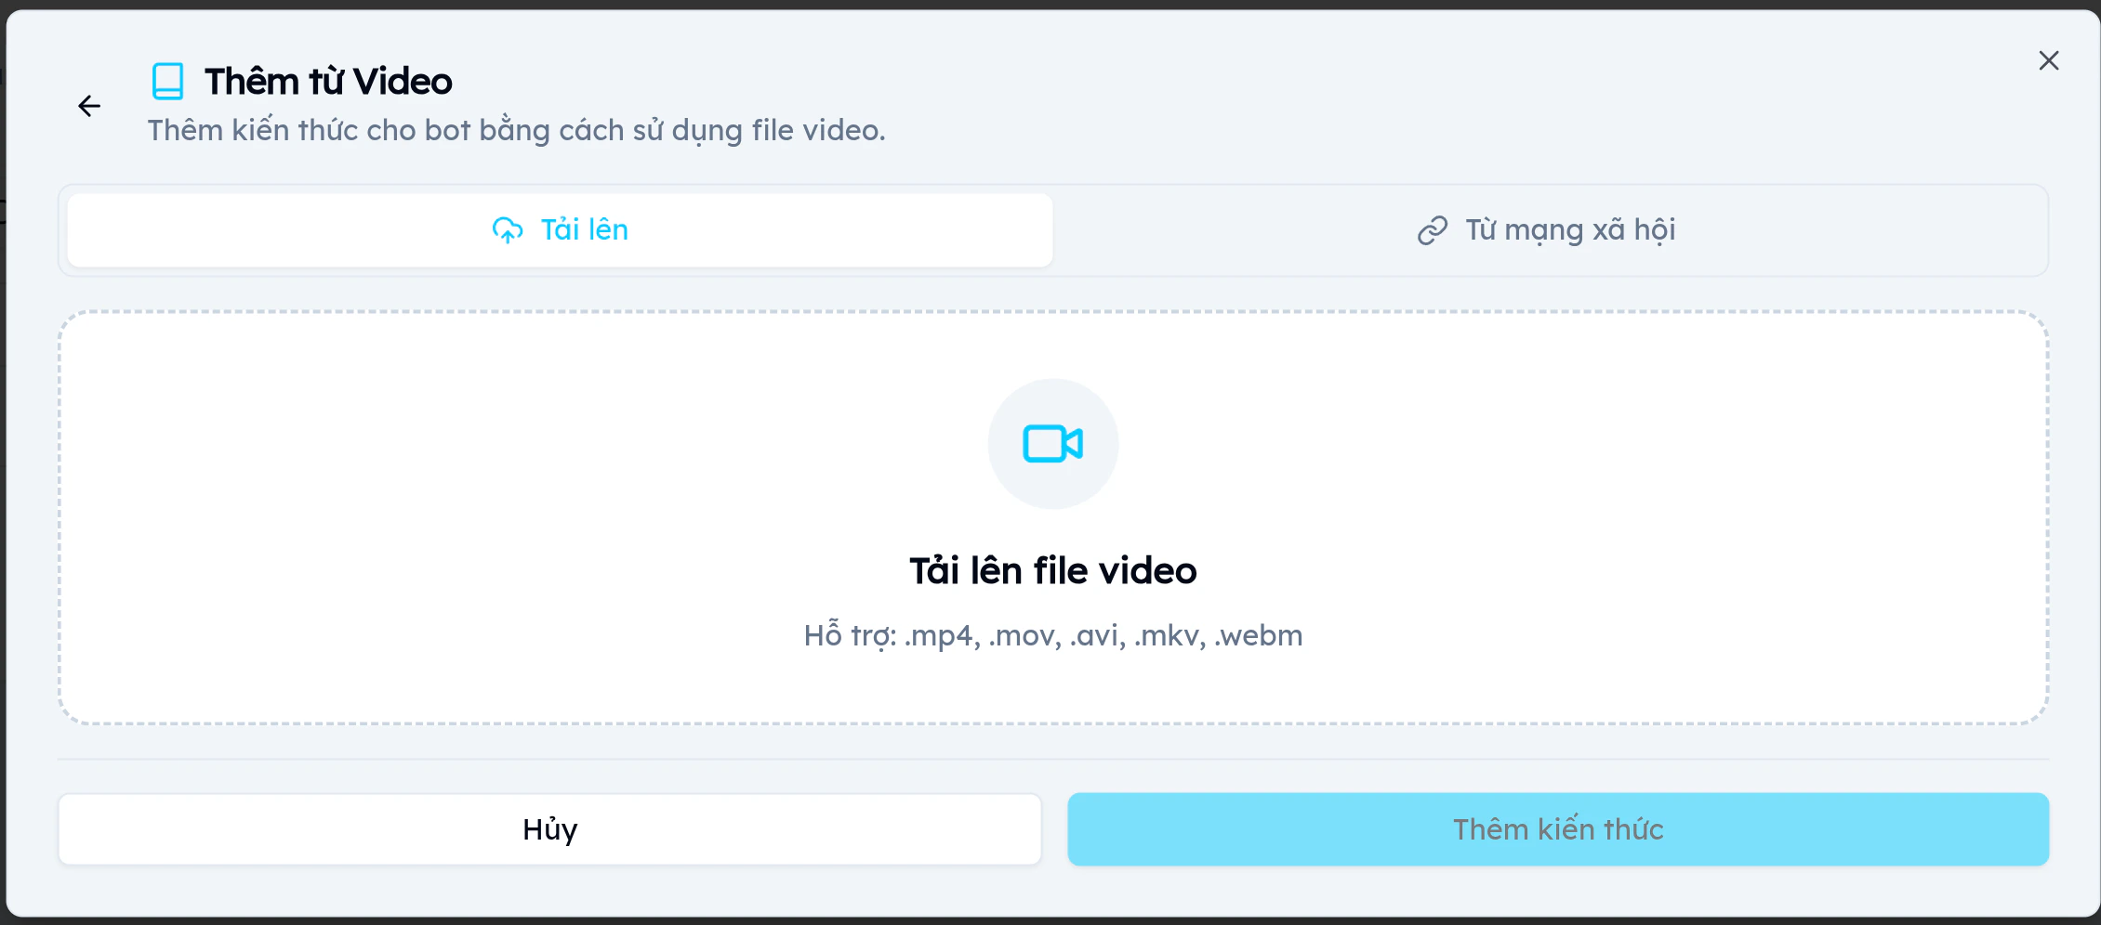Confirm adding knowledge with Thêm kiến thức
2101x925 pixels.
click(1558, 828)
